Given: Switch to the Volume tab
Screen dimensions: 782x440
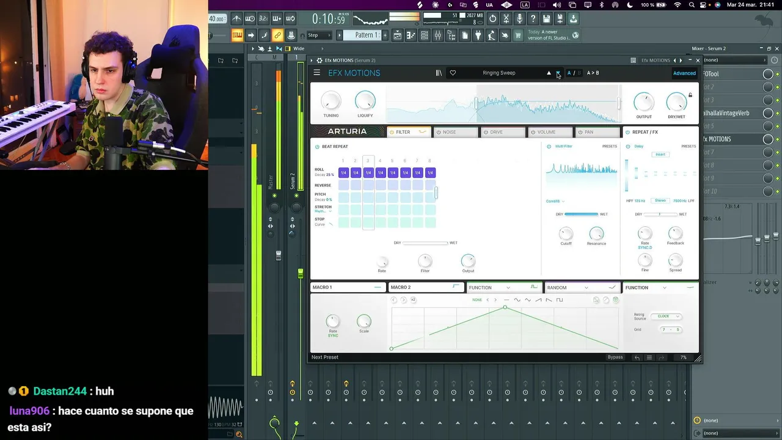Looking at the screenshot, I should (550, 132).
